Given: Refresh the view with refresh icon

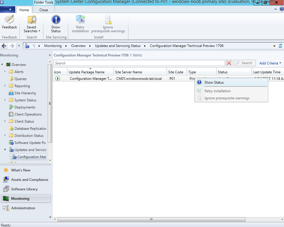Looking at the screenshot, I should click(280, 46).
